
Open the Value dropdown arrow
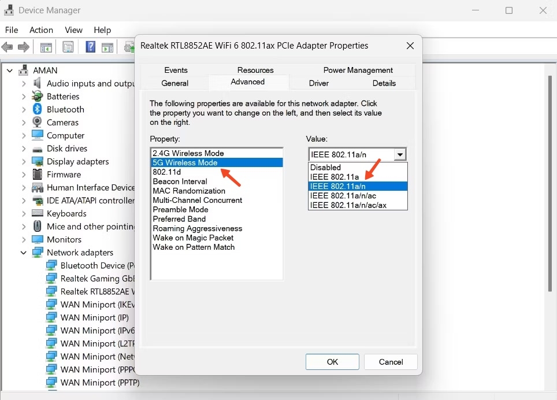(400, 154)
